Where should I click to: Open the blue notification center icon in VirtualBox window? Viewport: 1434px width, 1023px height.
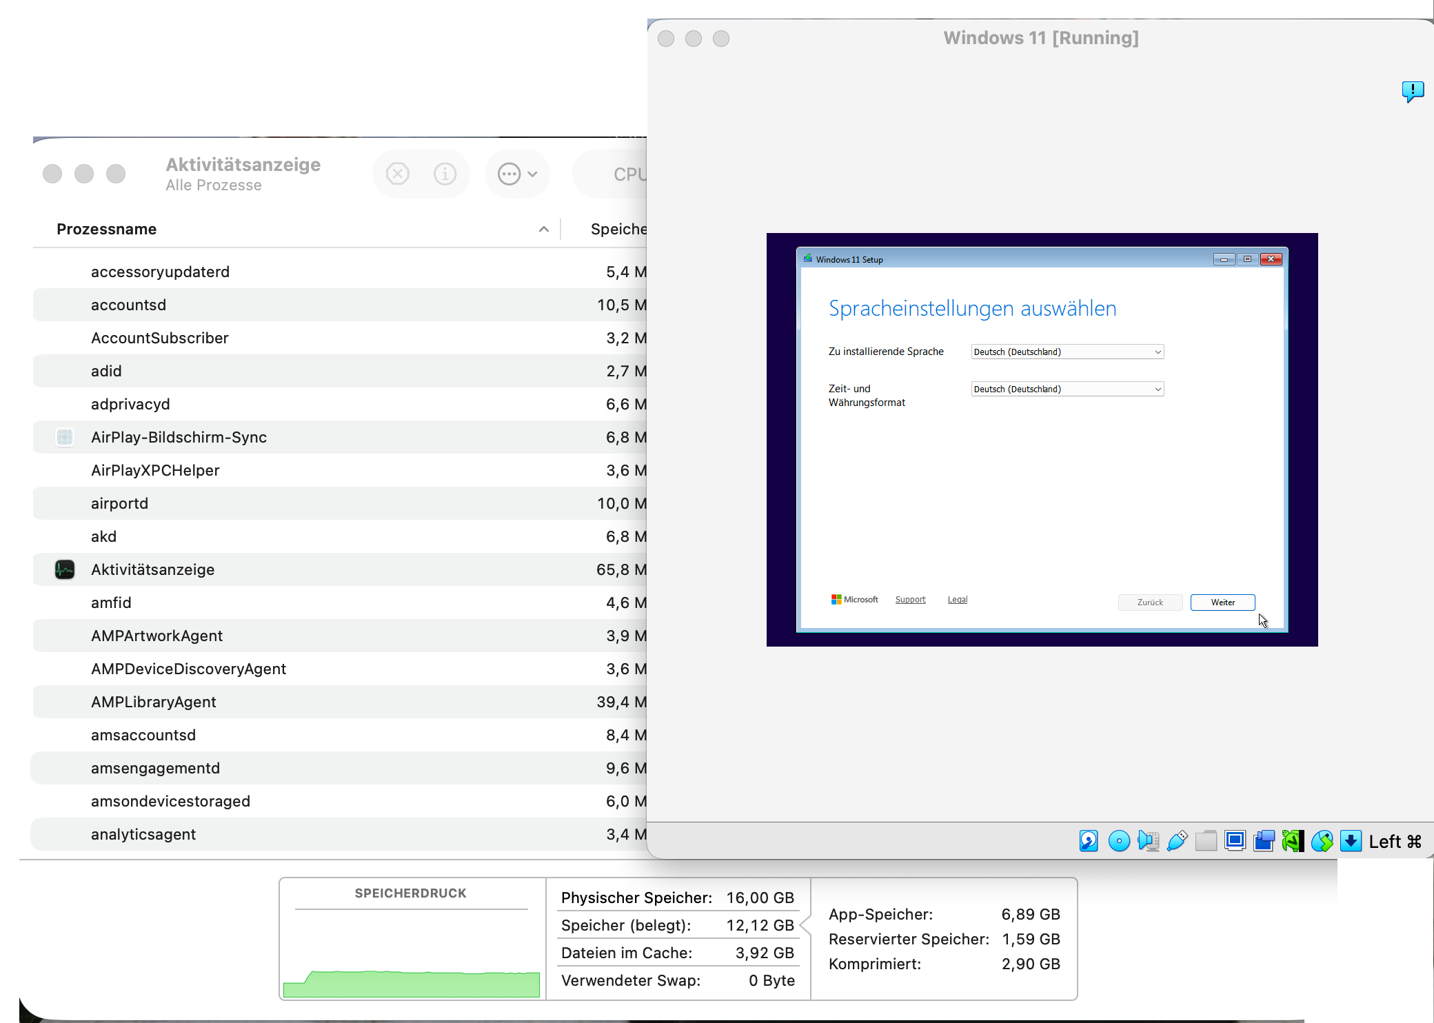tap(1413, 91)
